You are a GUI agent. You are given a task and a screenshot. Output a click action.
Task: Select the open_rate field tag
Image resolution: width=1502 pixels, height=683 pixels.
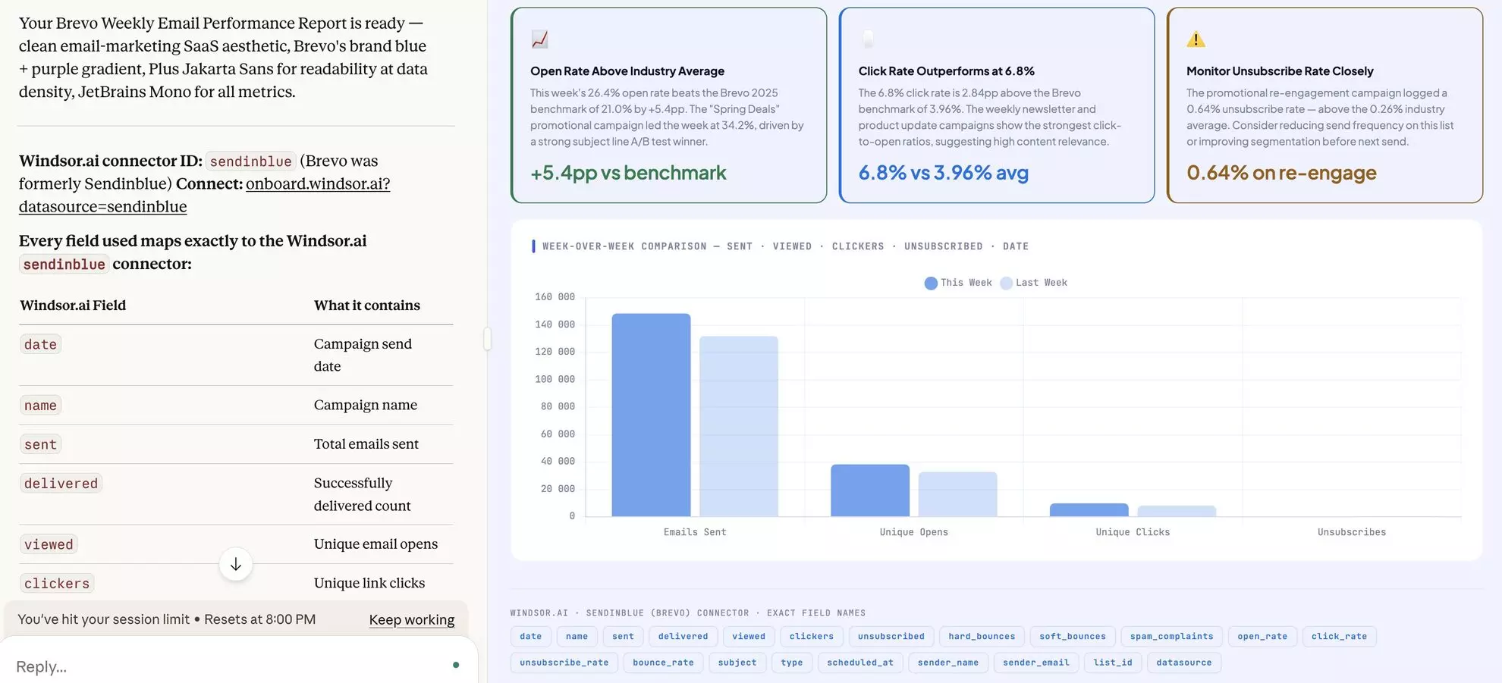(x=1262, y=636)
